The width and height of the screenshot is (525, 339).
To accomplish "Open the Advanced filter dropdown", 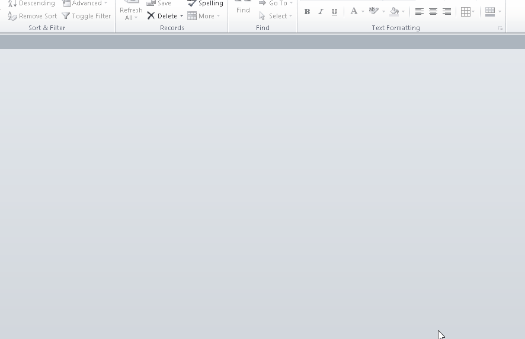I will point(85,4).
